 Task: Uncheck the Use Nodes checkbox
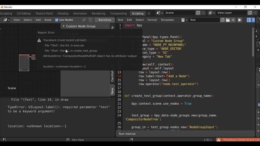pos(57,20)
